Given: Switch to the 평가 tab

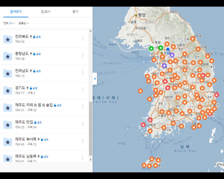Looking at the screenshot, I should click(75, 11).
